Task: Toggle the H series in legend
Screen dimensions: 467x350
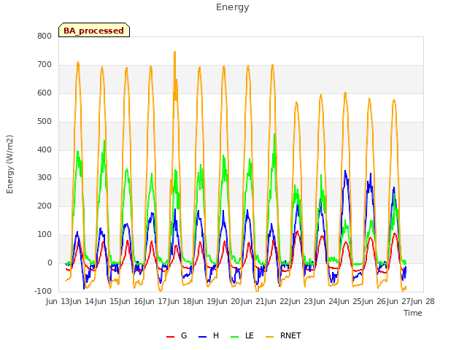Action: pos(209,335)
